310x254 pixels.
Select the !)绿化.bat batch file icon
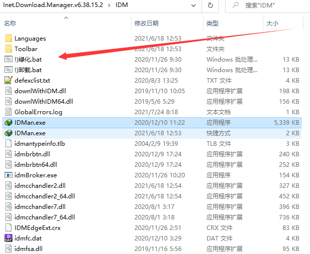tap(8, 59)
